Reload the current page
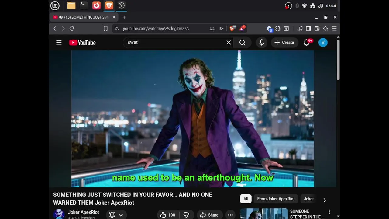The image size is (389, 219). coord(72,29)
